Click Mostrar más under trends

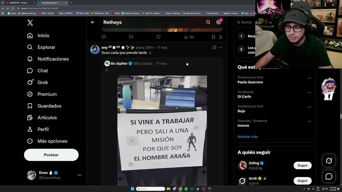(x=248, y=137)
